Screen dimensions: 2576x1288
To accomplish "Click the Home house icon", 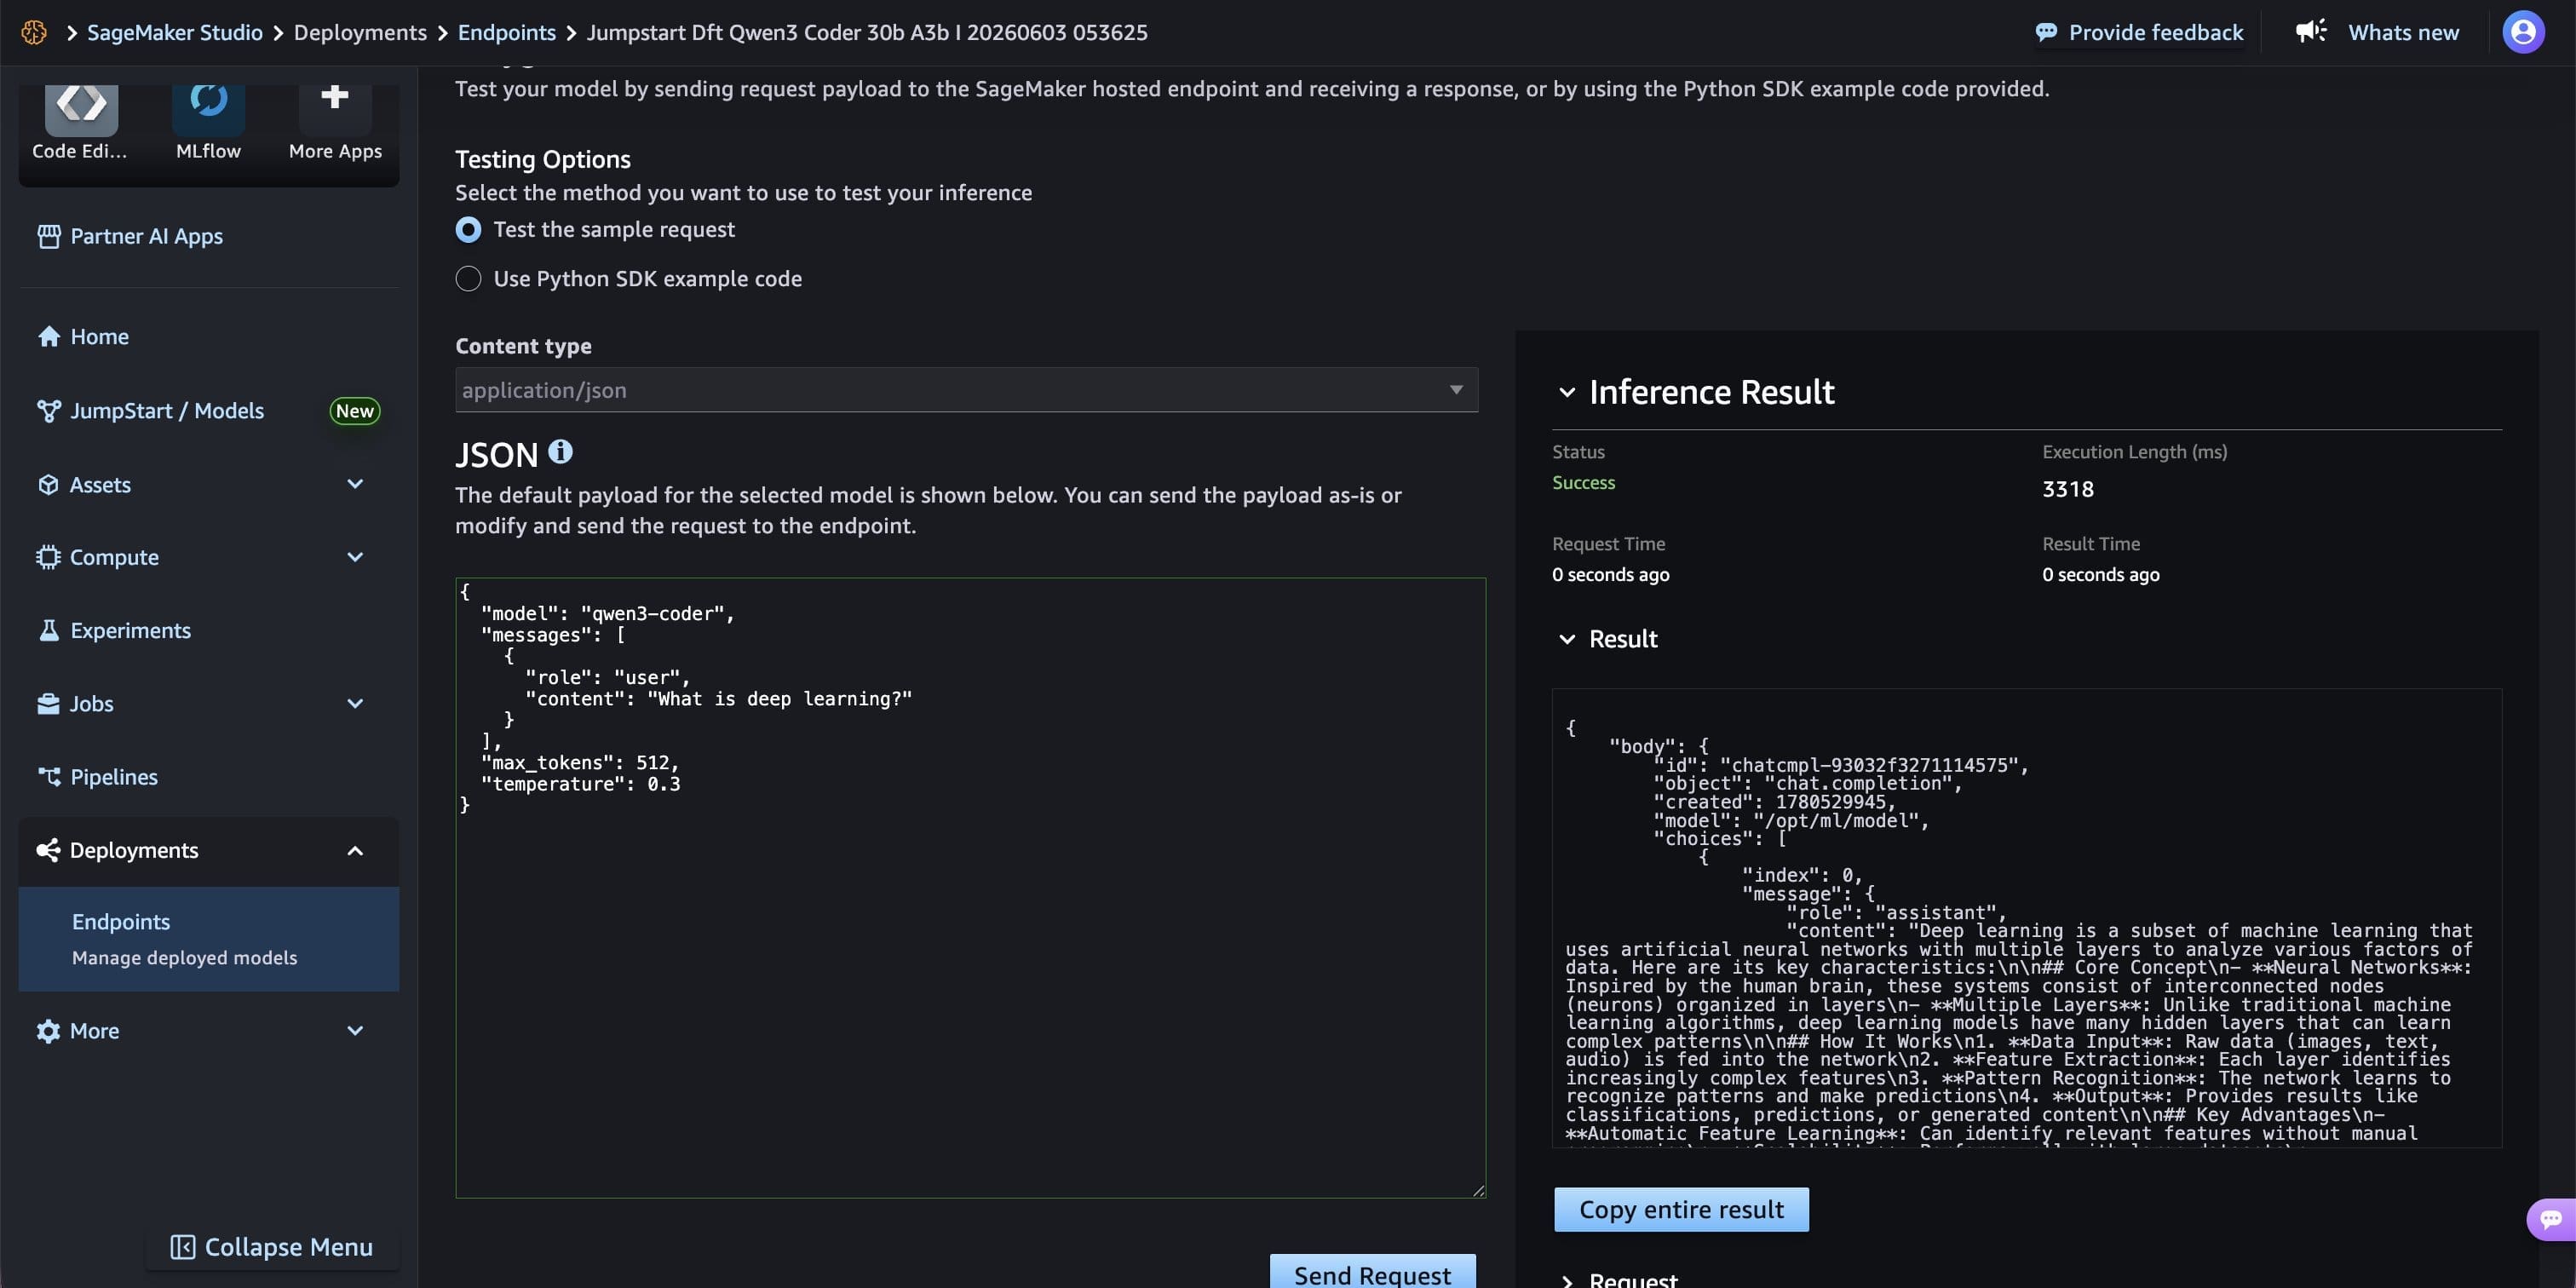I will [x=48, y=336].
